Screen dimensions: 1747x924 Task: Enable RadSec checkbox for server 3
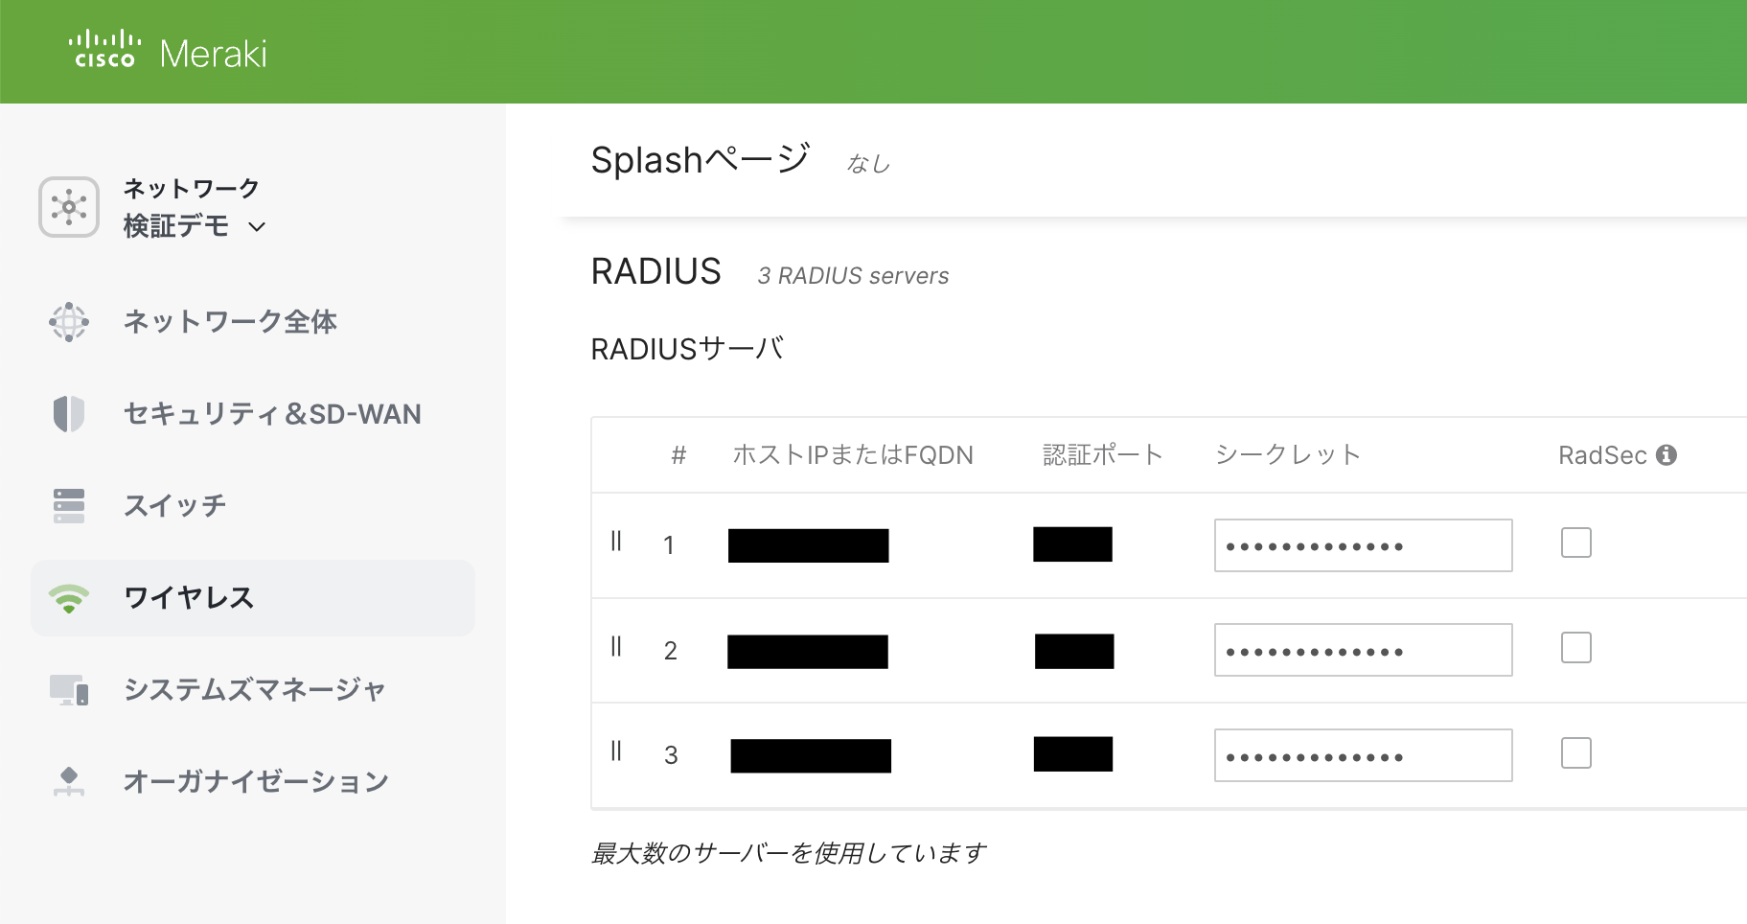point(1576,753)
